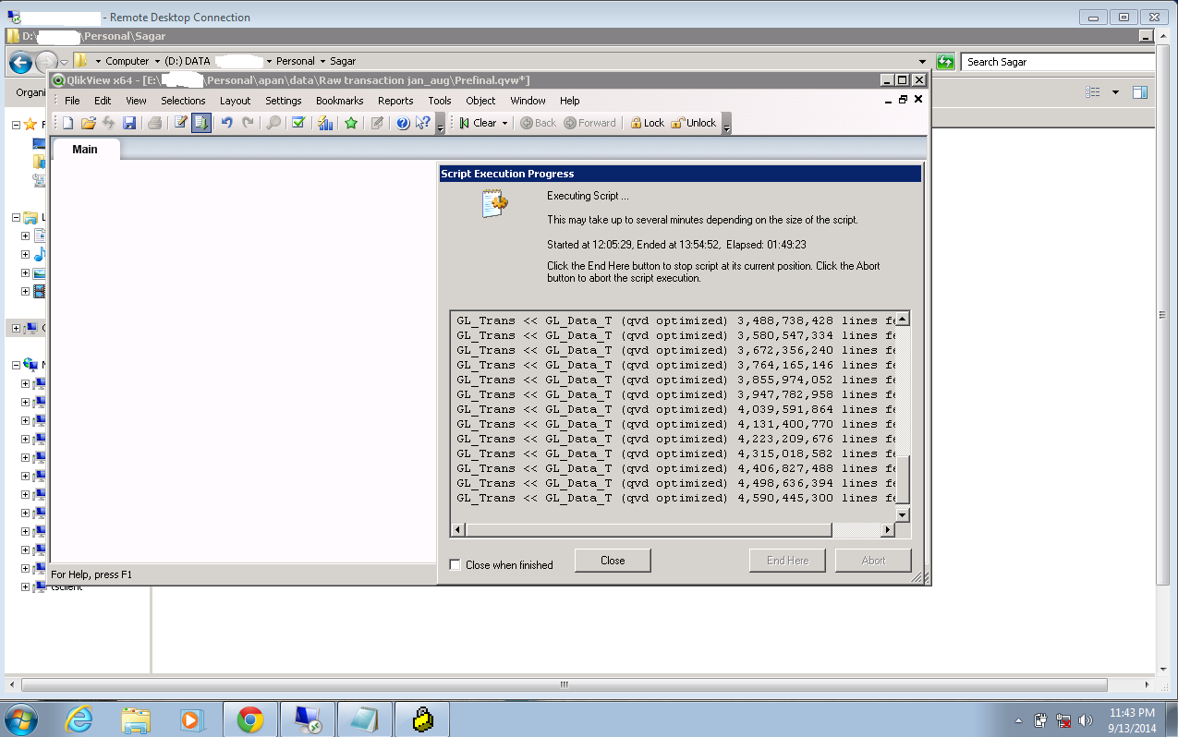
Task: Click the Back navigation toolbar button
Action: pyautogui.click(x=539, y=123)
